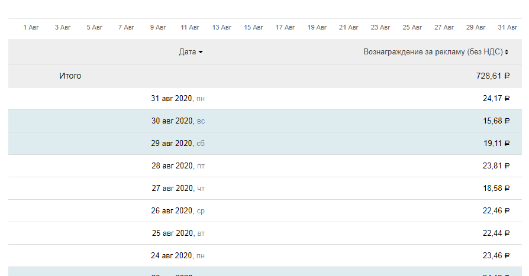
Task: Click the 15 Авг chart axis label
Action: (253, 27)
